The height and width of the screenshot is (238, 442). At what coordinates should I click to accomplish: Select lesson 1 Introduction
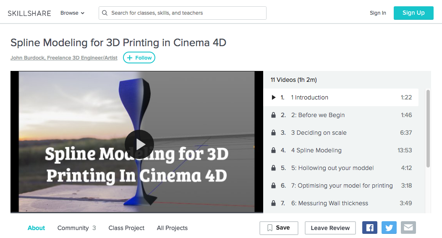(x=341, y=97)
